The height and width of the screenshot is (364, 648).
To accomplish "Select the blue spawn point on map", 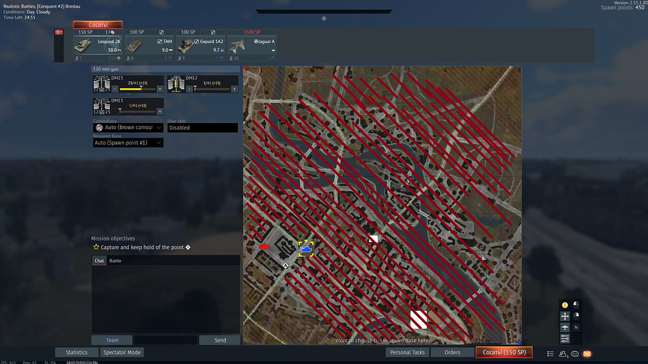I will (306, 247).
